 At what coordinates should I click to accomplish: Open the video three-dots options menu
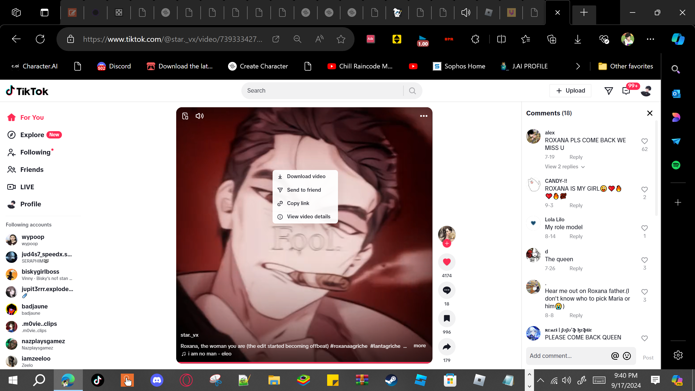[x=424, y=116]
